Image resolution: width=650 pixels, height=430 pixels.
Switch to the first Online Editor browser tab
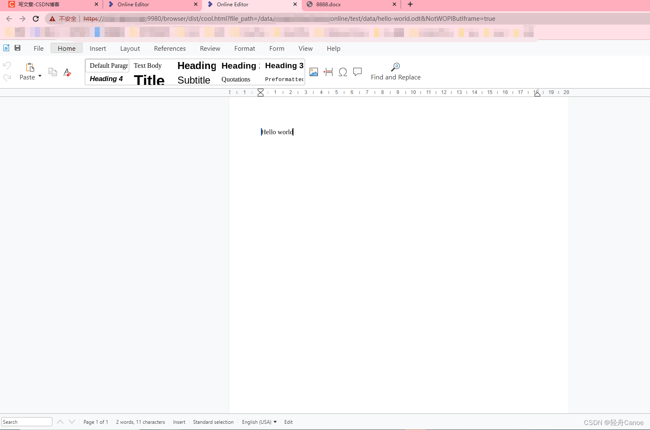click(152, 5)
